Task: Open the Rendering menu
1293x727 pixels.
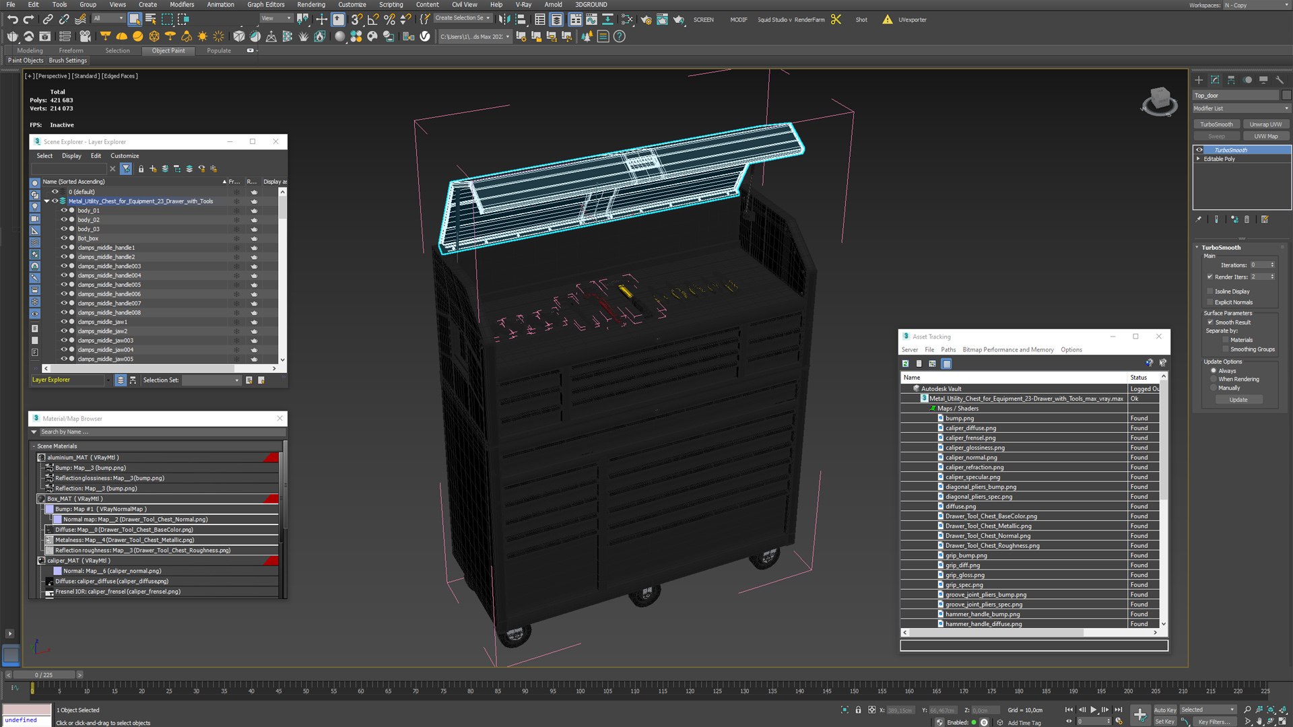Action: coord(311,5)
